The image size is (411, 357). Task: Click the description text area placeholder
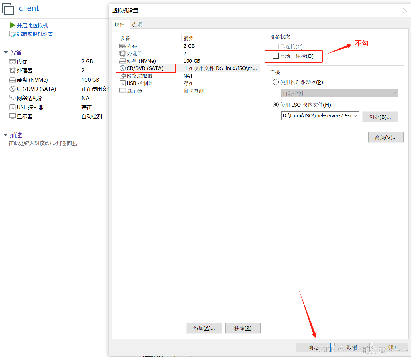click(44, 143)
